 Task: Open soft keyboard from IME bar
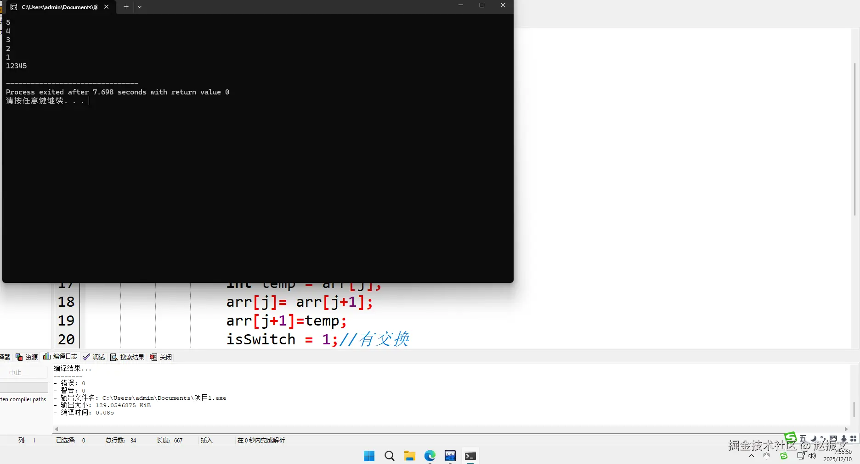click(x=833, y=438)
